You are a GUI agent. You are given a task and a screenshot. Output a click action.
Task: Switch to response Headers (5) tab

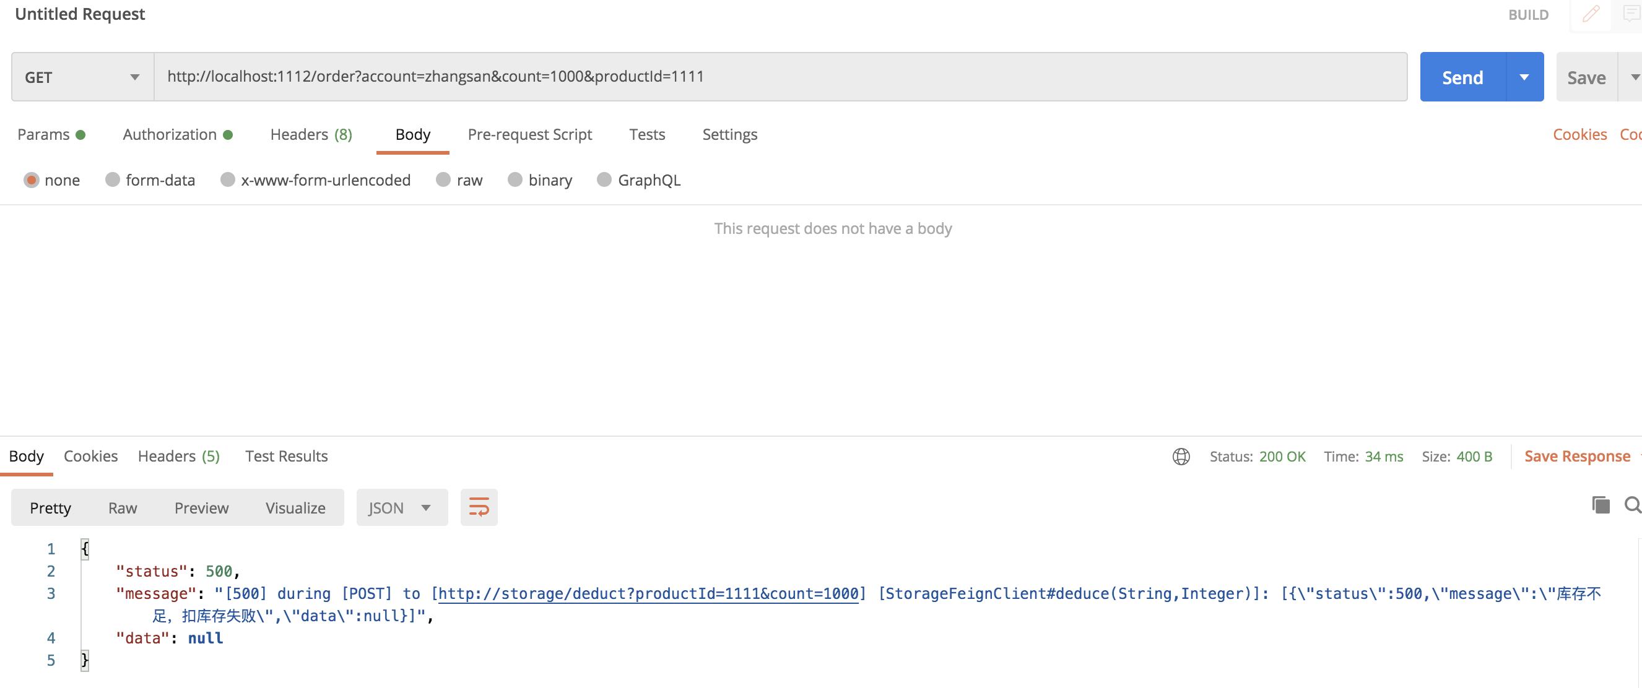click(178, 456)
